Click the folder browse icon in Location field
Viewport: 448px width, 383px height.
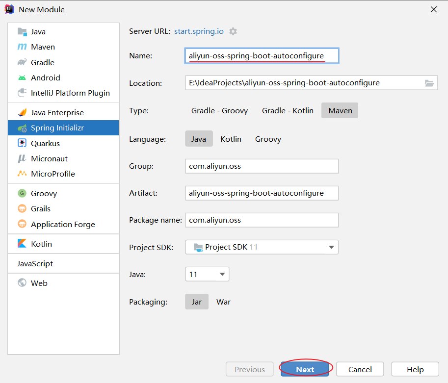[x=429, y=83]
